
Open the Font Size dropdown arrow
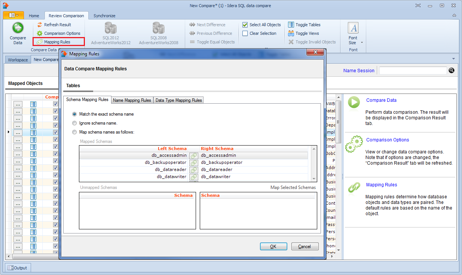tap(362, 42)
